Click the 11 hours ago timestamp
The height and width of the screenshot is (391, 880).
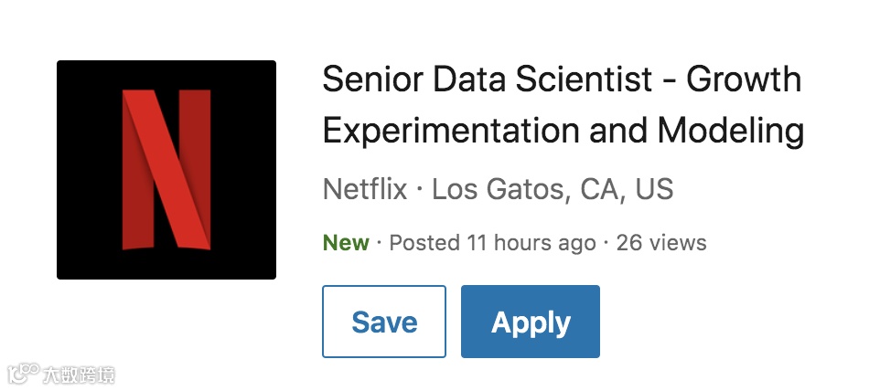(x=531, y=243)
